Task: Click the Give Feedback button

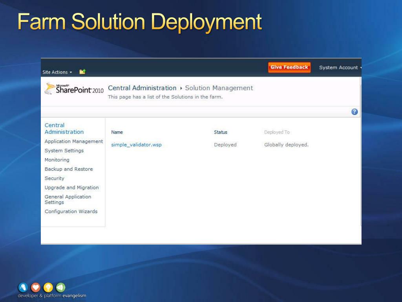Action: tap(289, 67)
